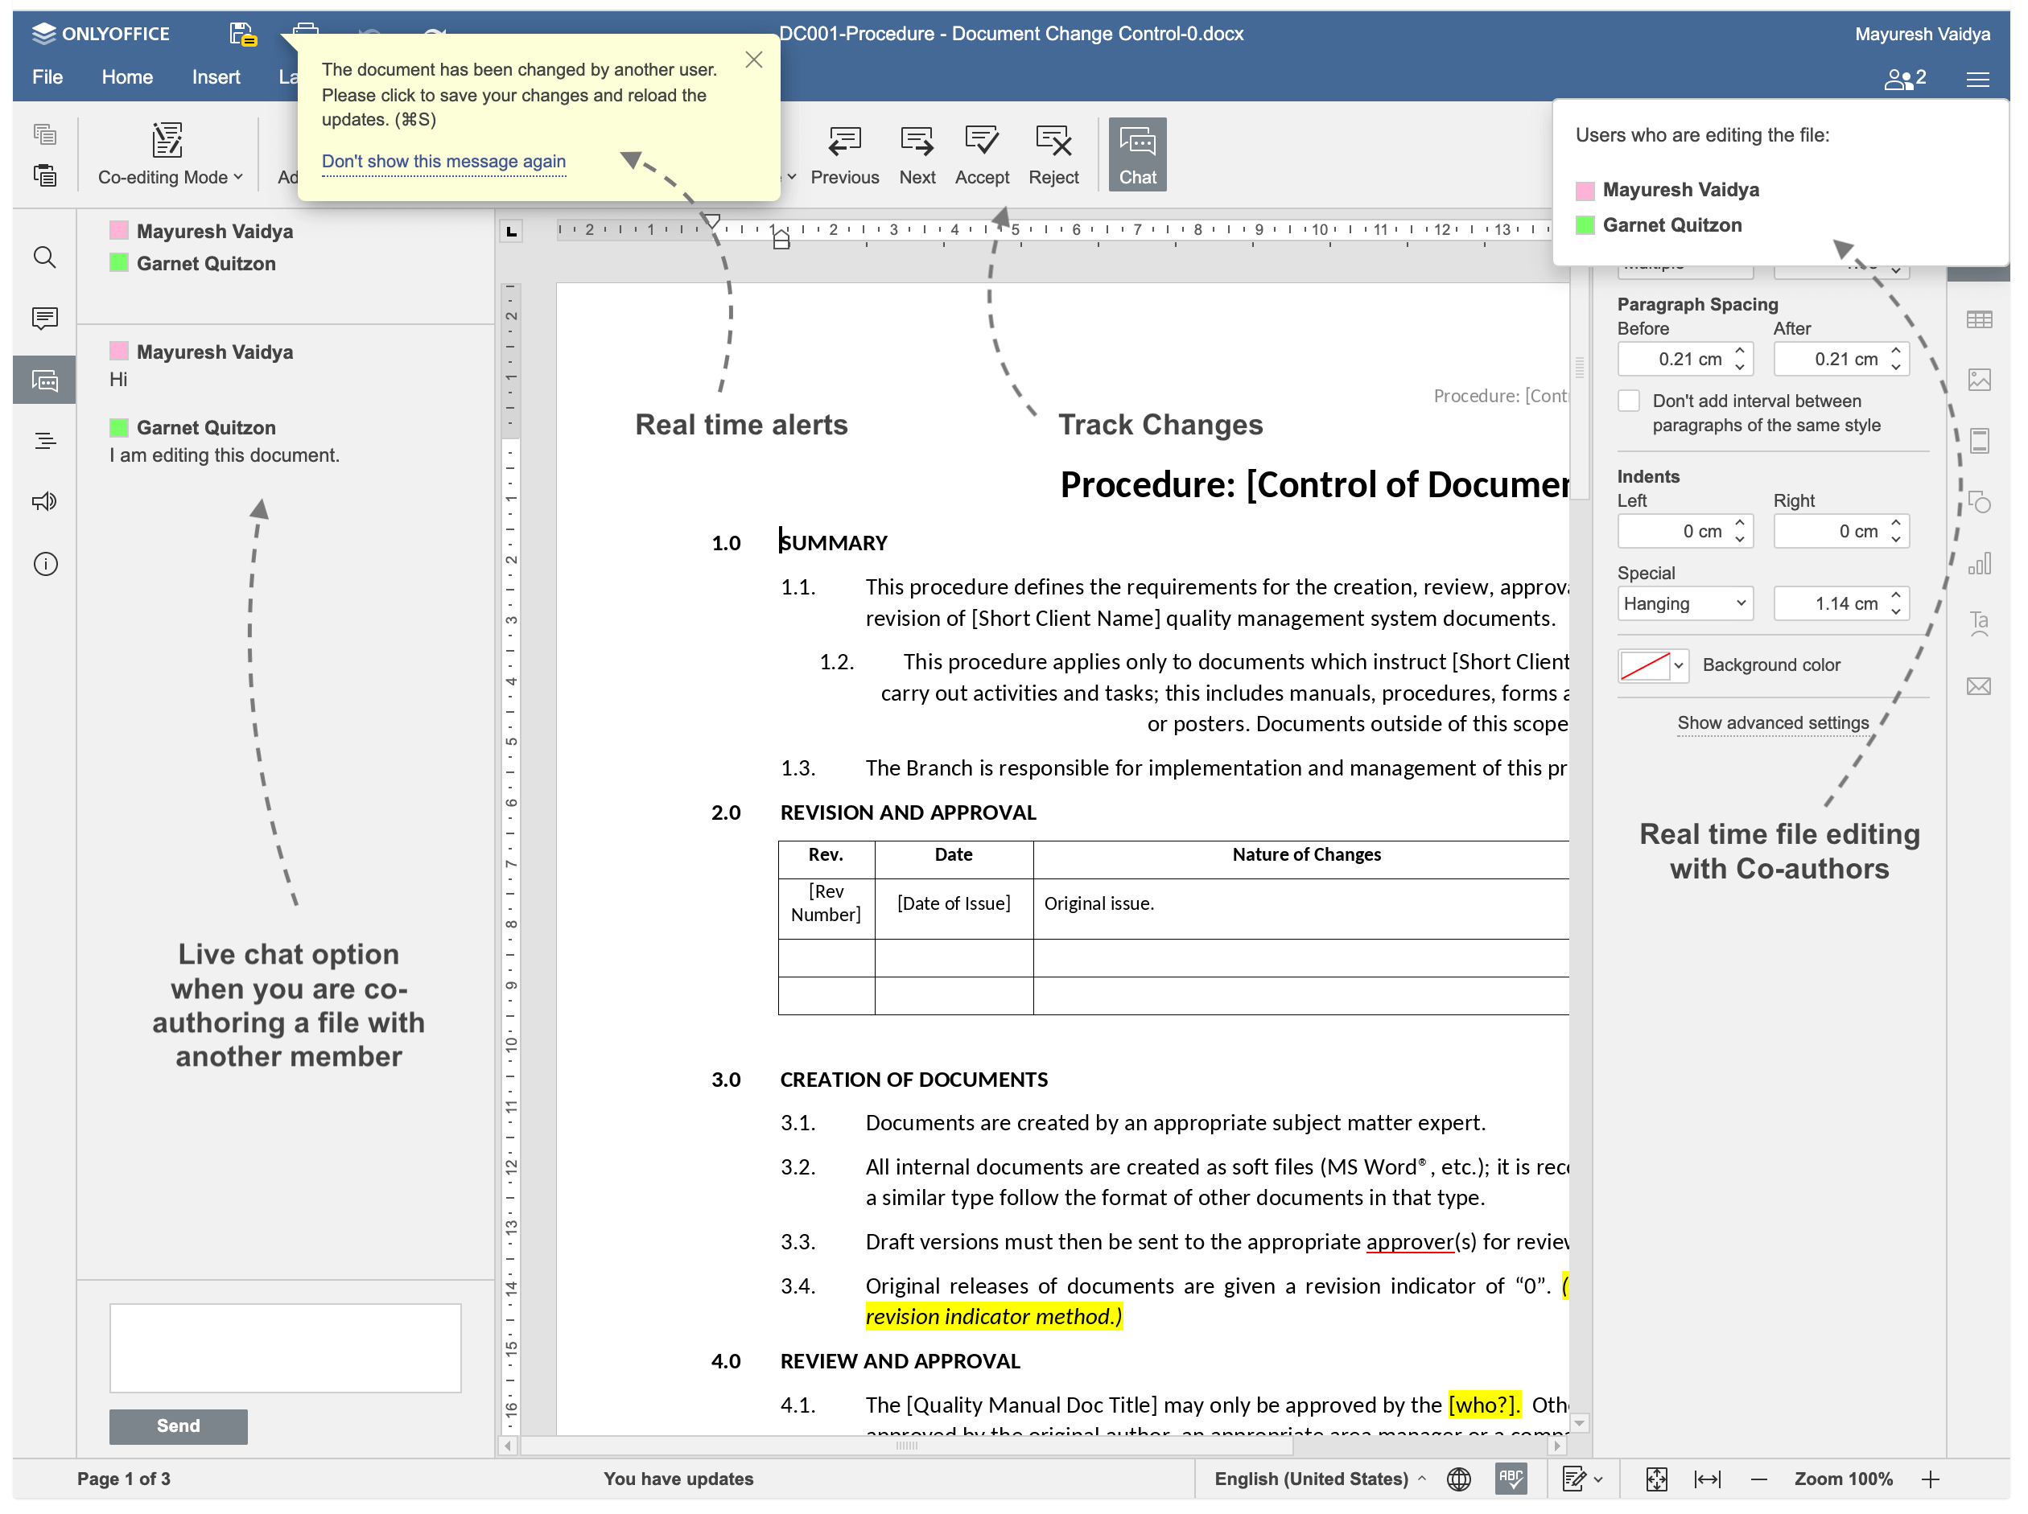
Task: Click the co-editing users count icon
Action: coord(1904,79)
